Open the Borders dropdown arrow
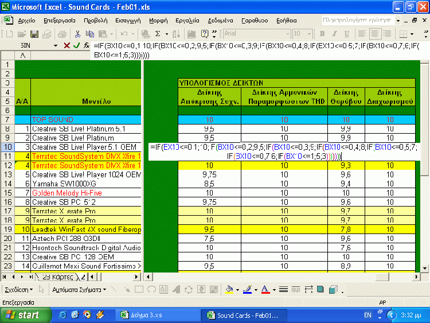430x323 pixels. coord(412,34)
